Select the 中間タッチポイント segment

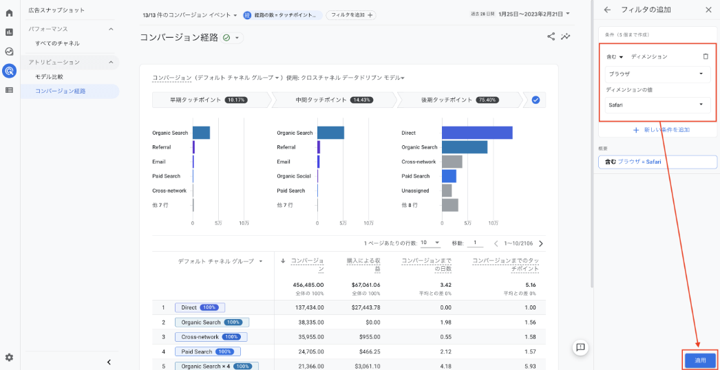coord(334,100)
